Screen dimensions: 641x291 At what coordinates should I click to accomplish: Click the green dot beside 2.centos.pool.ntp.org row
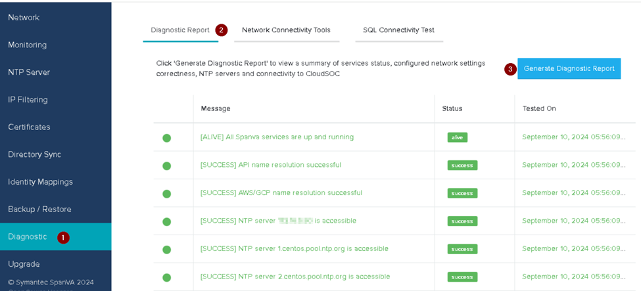click(166, 277)
